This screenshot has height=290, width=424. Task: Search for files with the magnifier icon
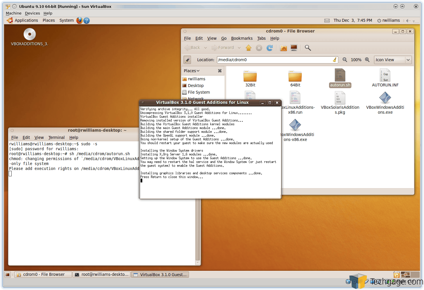pos(308,48)
